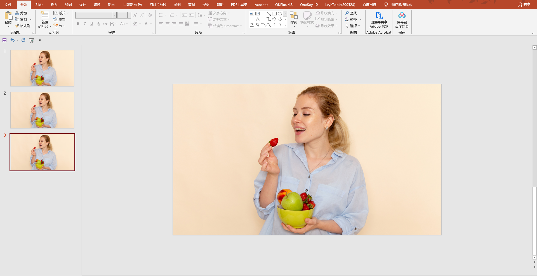This screenshot has height=276, width=537.
Task: Click the Format Painter brush icon
Action: point(17,26)
